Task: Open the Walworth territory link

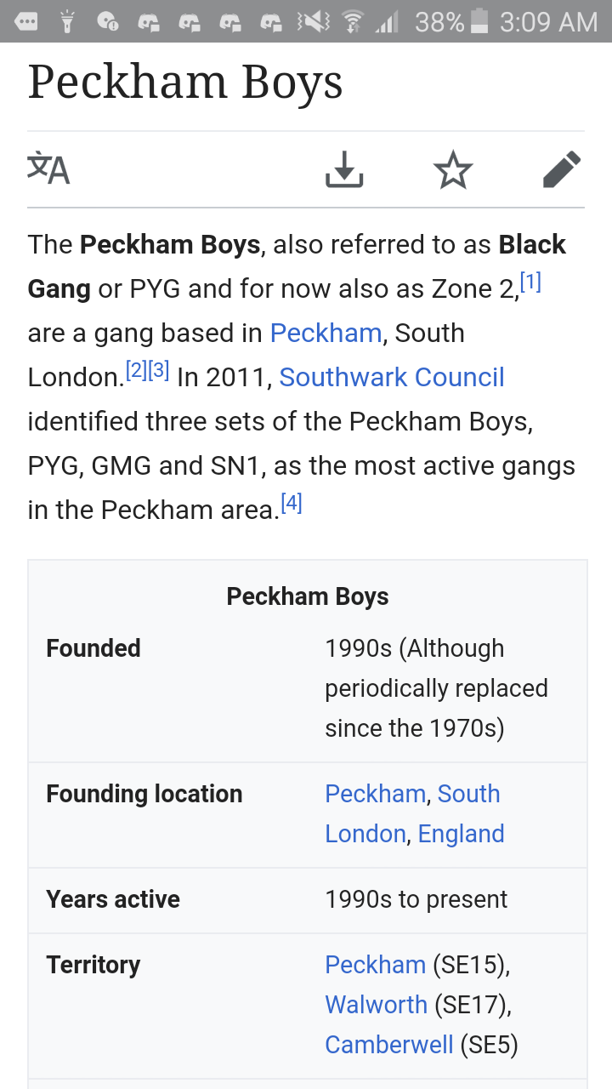Action: coord(376,1005)
